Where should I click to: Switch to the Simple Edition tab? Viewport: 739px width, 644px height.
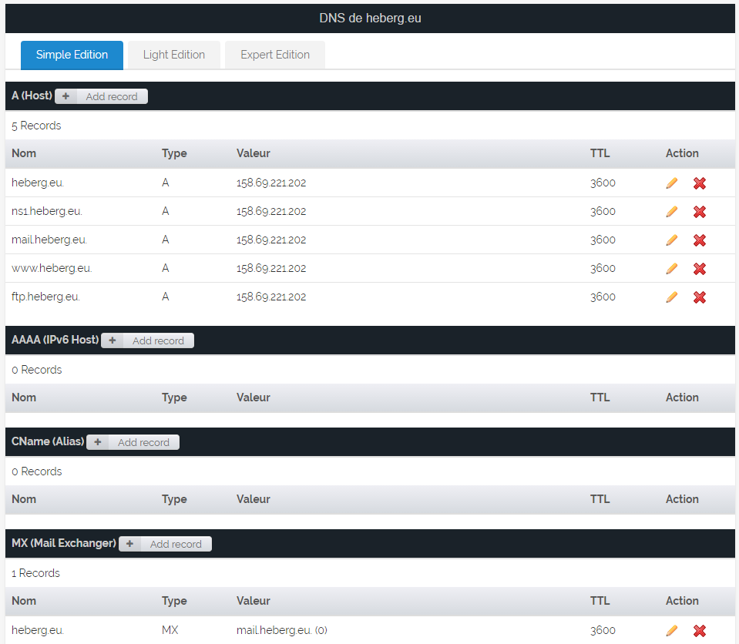coord(72,55)
